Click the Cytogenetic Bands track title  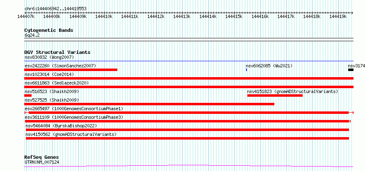point(49,30)
